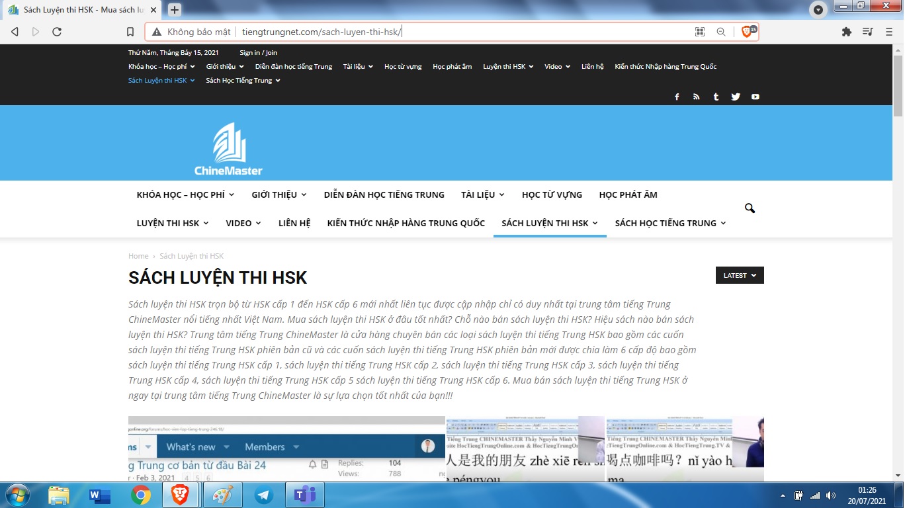This screenshot has width=905, height=508.
Task: Open Microsoft Word from taskbar
Action: coord(99,495)
